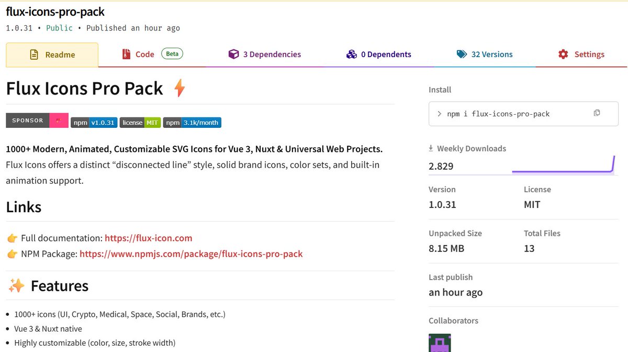This screenshot has height=352, width=628.
Task: Click the Links heading
Action: 24,207
